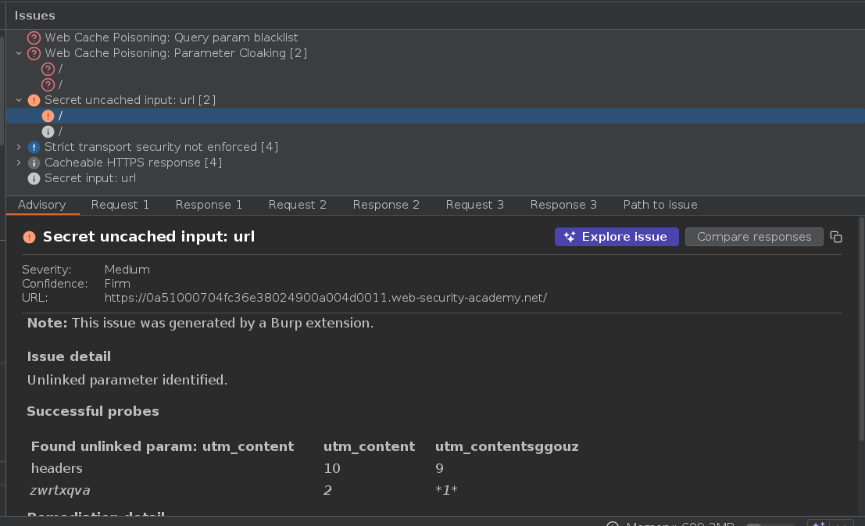Click the red question icon for Query param blacklist
The image size is (865, 526).
(34, 38)
